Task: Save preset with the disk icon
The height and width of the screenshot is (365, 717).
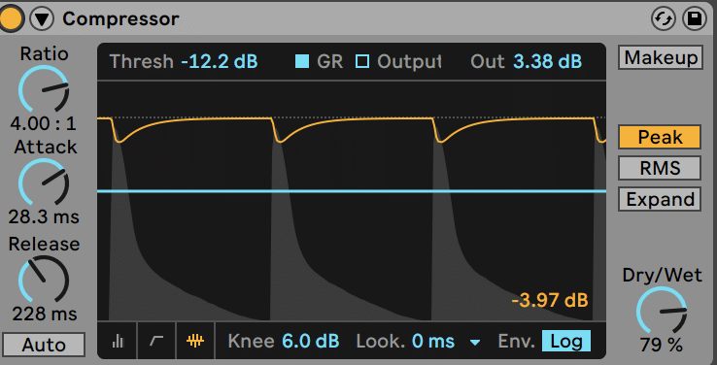Action: click(694, 19)
